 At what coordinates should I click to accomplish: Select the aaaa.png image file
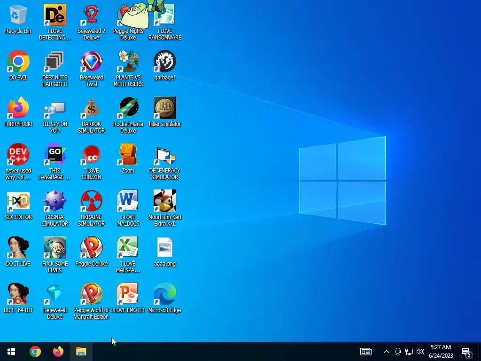[165, 251]
